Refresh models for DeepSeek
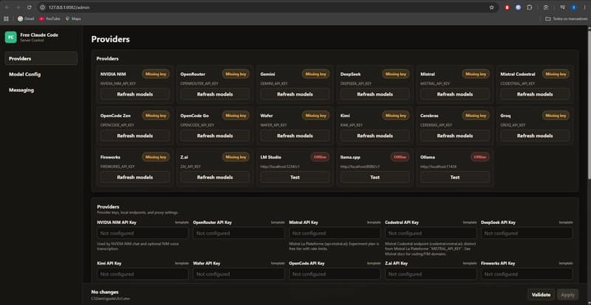 (375, 94)
